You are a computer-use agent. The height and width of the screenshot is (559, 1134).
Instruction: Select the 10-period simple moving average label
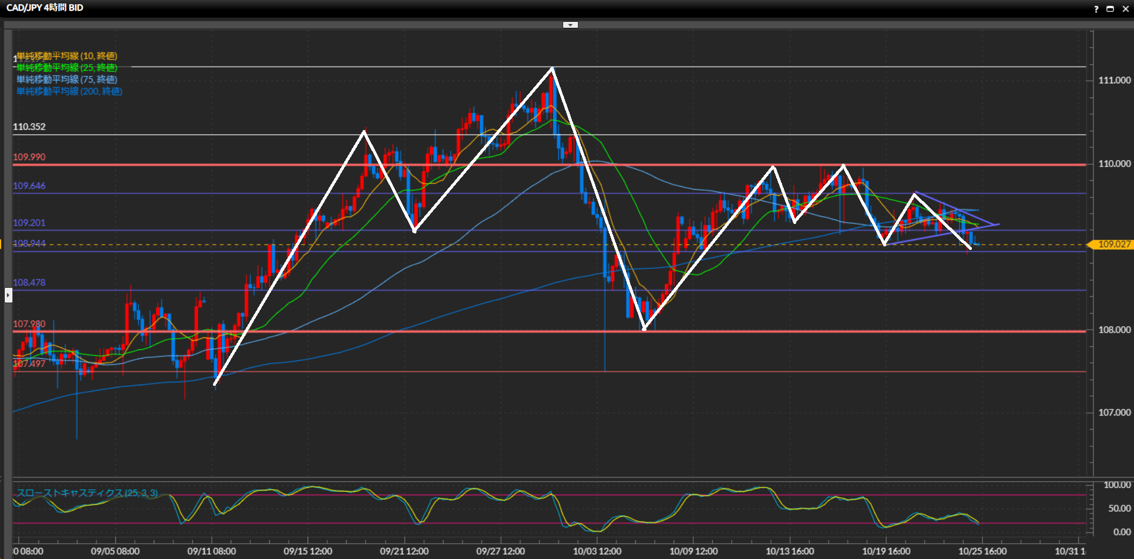[x=67, y=56]
